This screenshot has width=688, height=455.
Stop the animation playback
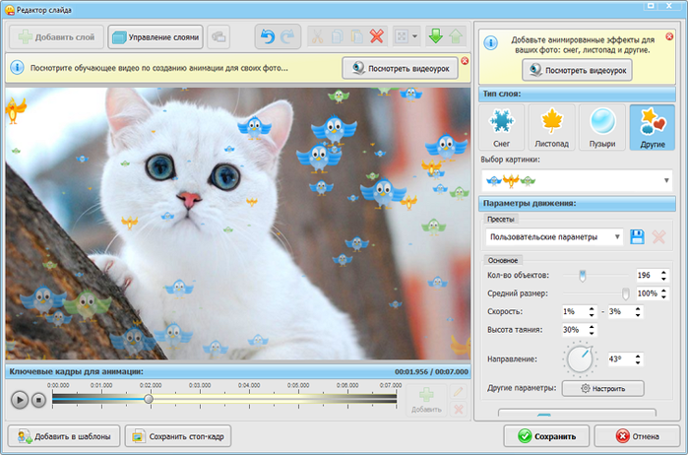pos(38,400)
